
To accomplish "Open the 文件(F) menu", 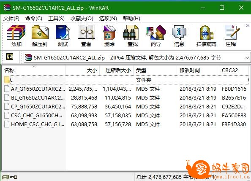I will [11, 19].
